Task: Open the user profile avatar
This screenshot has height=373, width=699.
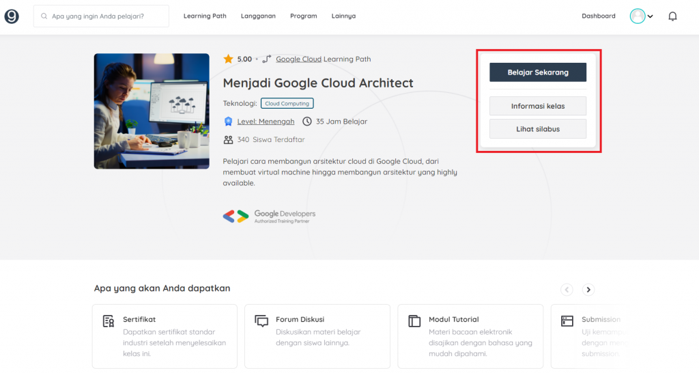Action: pos(637,16)
